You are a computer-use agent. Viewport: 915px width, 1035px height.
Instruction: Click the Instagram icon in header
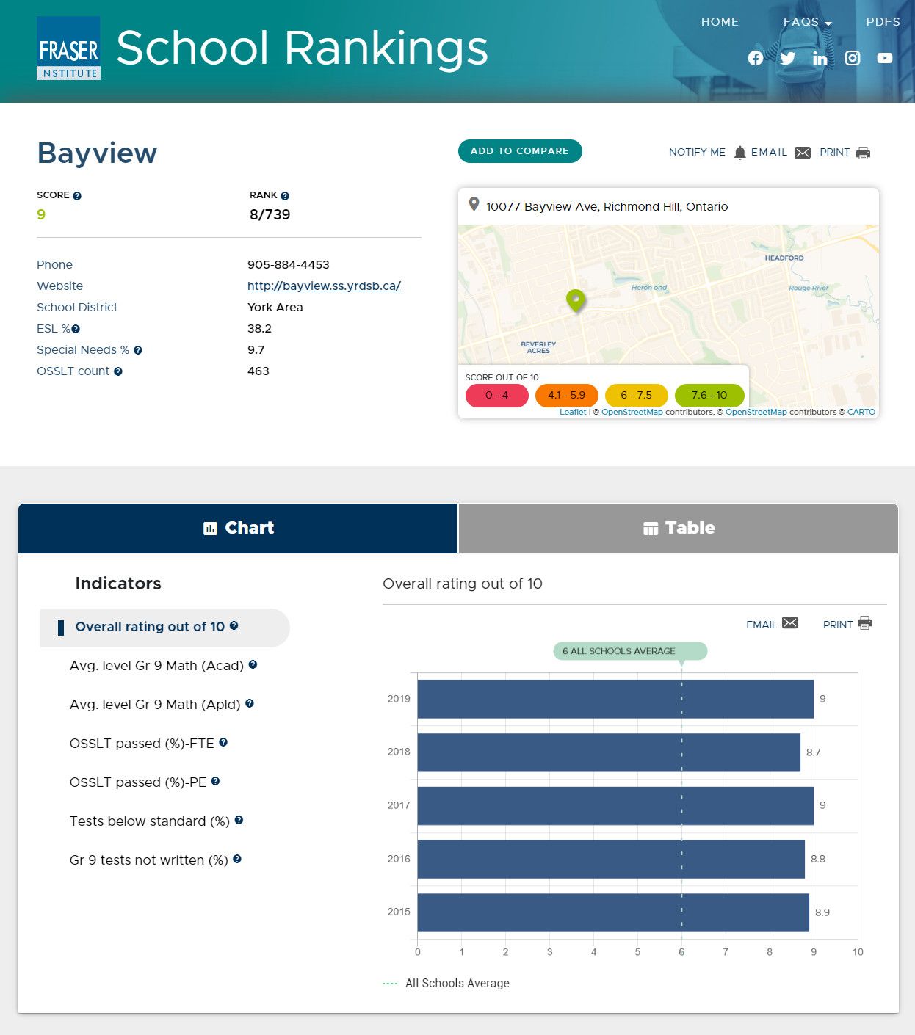(852, 58)
